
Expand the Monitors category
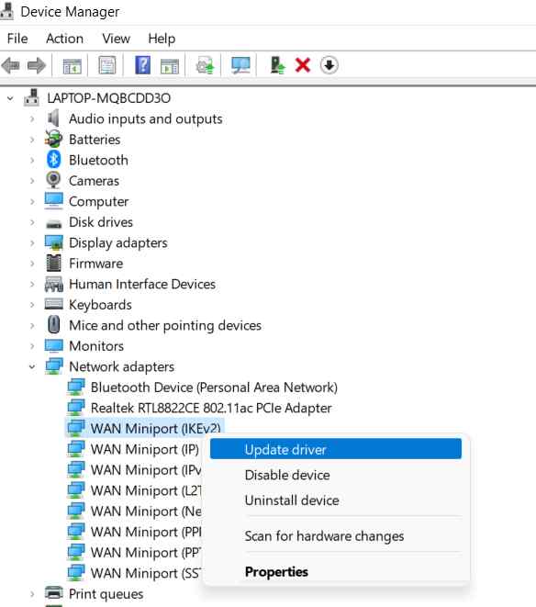32,346
